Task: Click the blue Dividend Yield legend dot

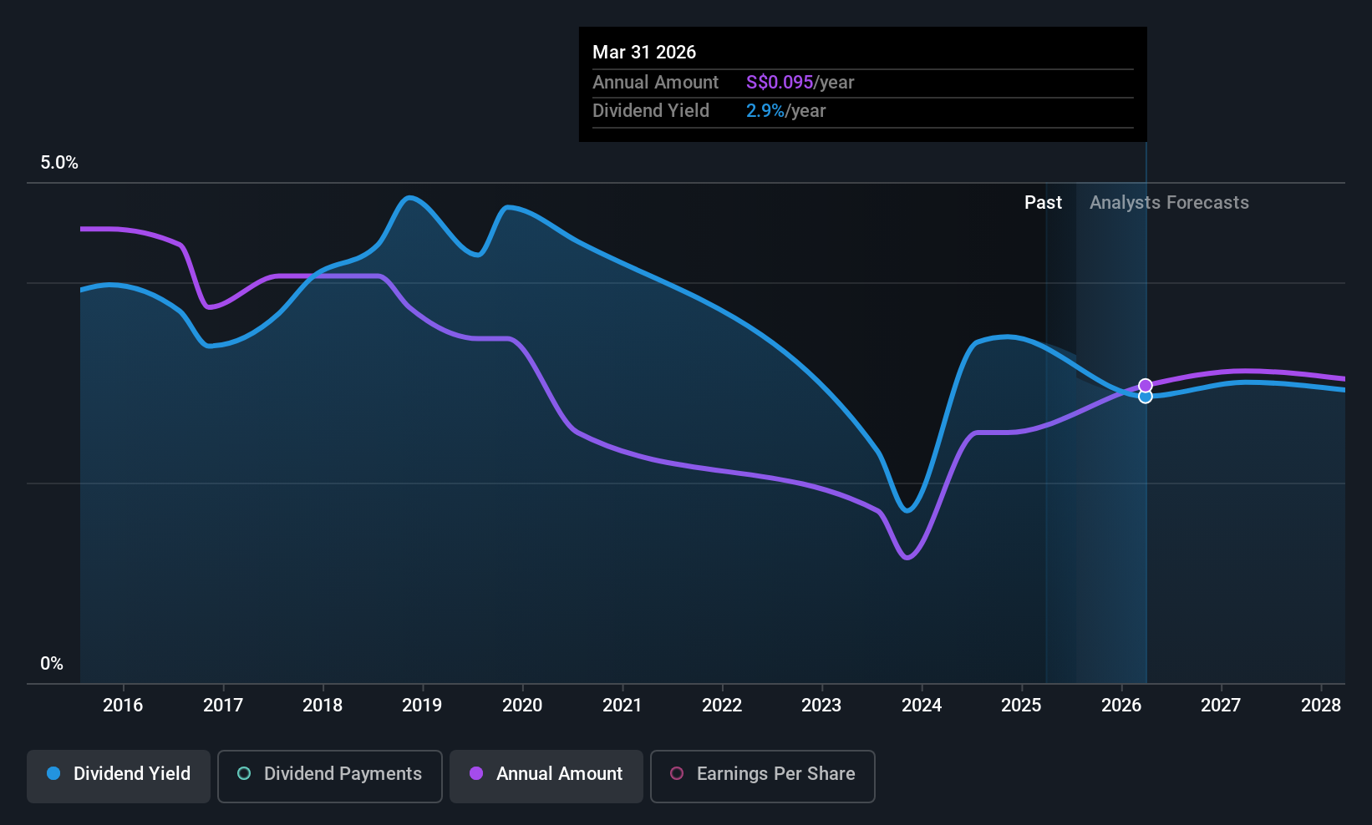Action: coord(53,773)
